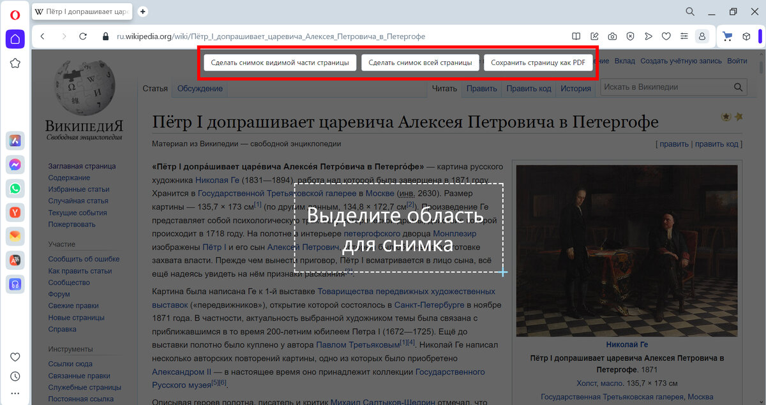The height and width of the screenshot is (405, 766).
Task: Open browsing history via the clock sidebar icon
Action: click(x=15, y=375)
